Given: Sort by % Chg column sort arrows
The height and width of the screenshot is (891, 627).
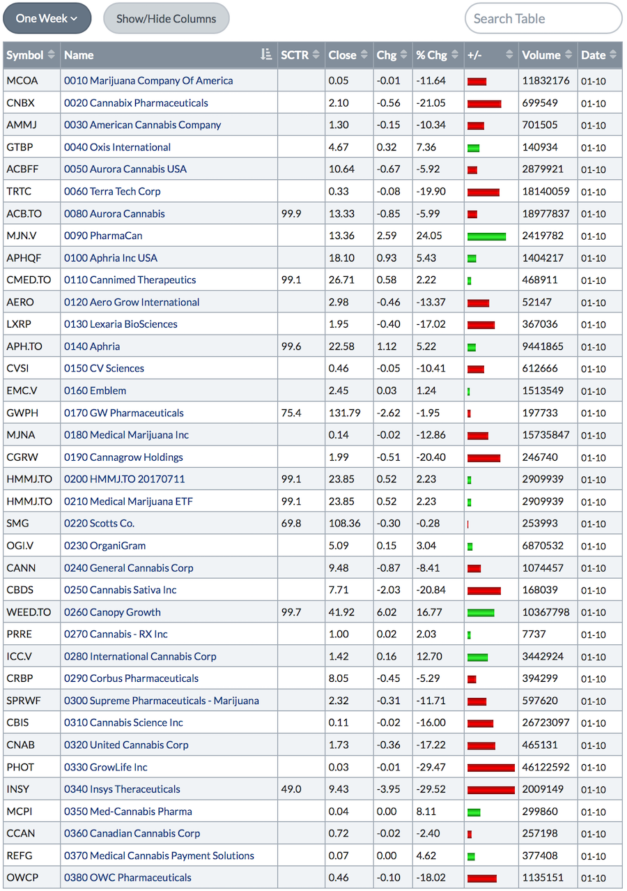Looking at the screenshot, I should [x=456, y=55].
